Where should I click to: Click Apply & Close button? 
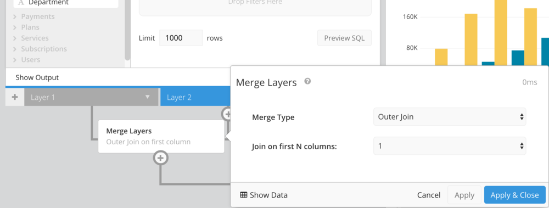(515, 195)
